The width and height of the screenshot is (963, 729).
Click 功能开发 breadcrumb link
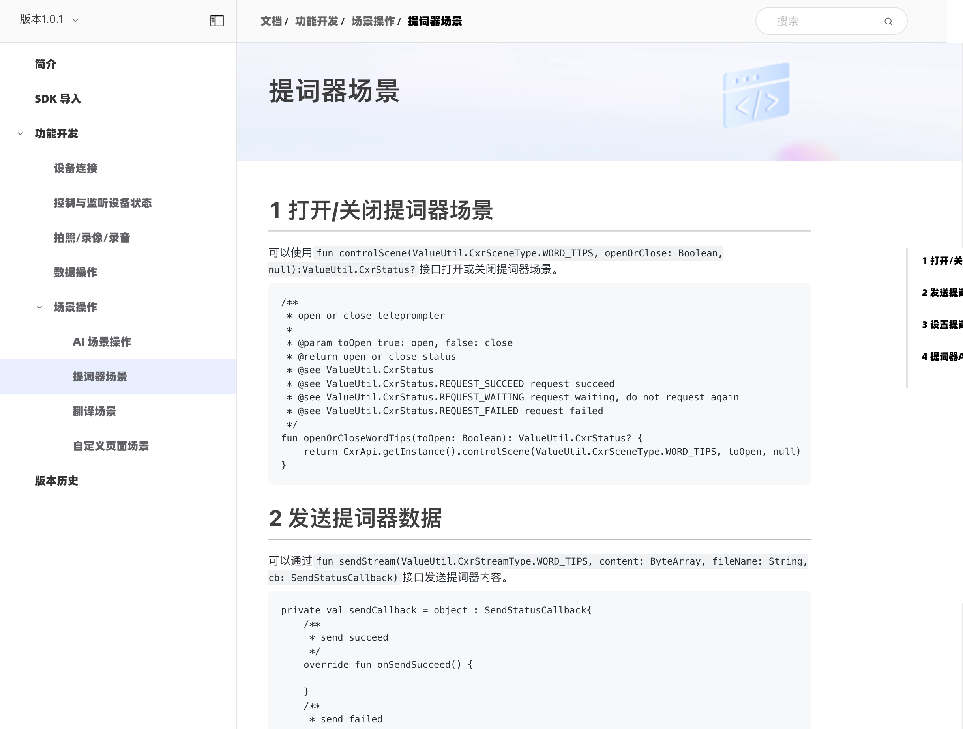317,21
